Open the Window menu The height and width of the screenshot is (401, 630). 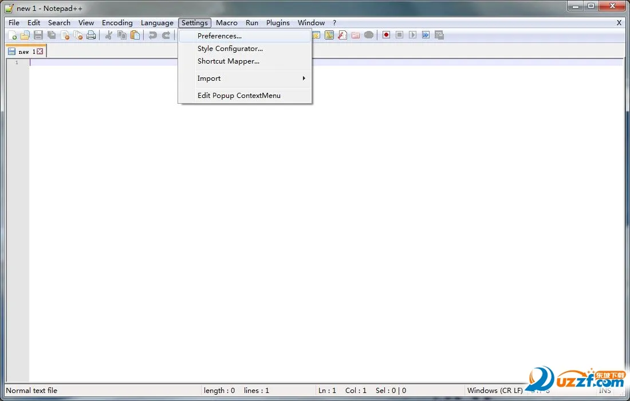(x=312, y=23)
